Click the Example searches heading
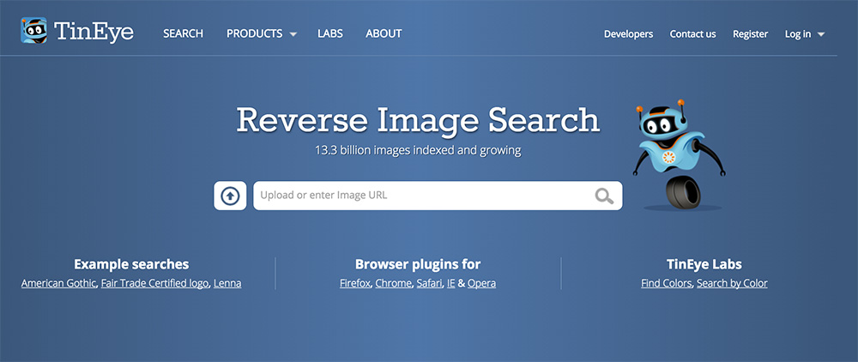858x362 pixels. (x=131, y=264)
